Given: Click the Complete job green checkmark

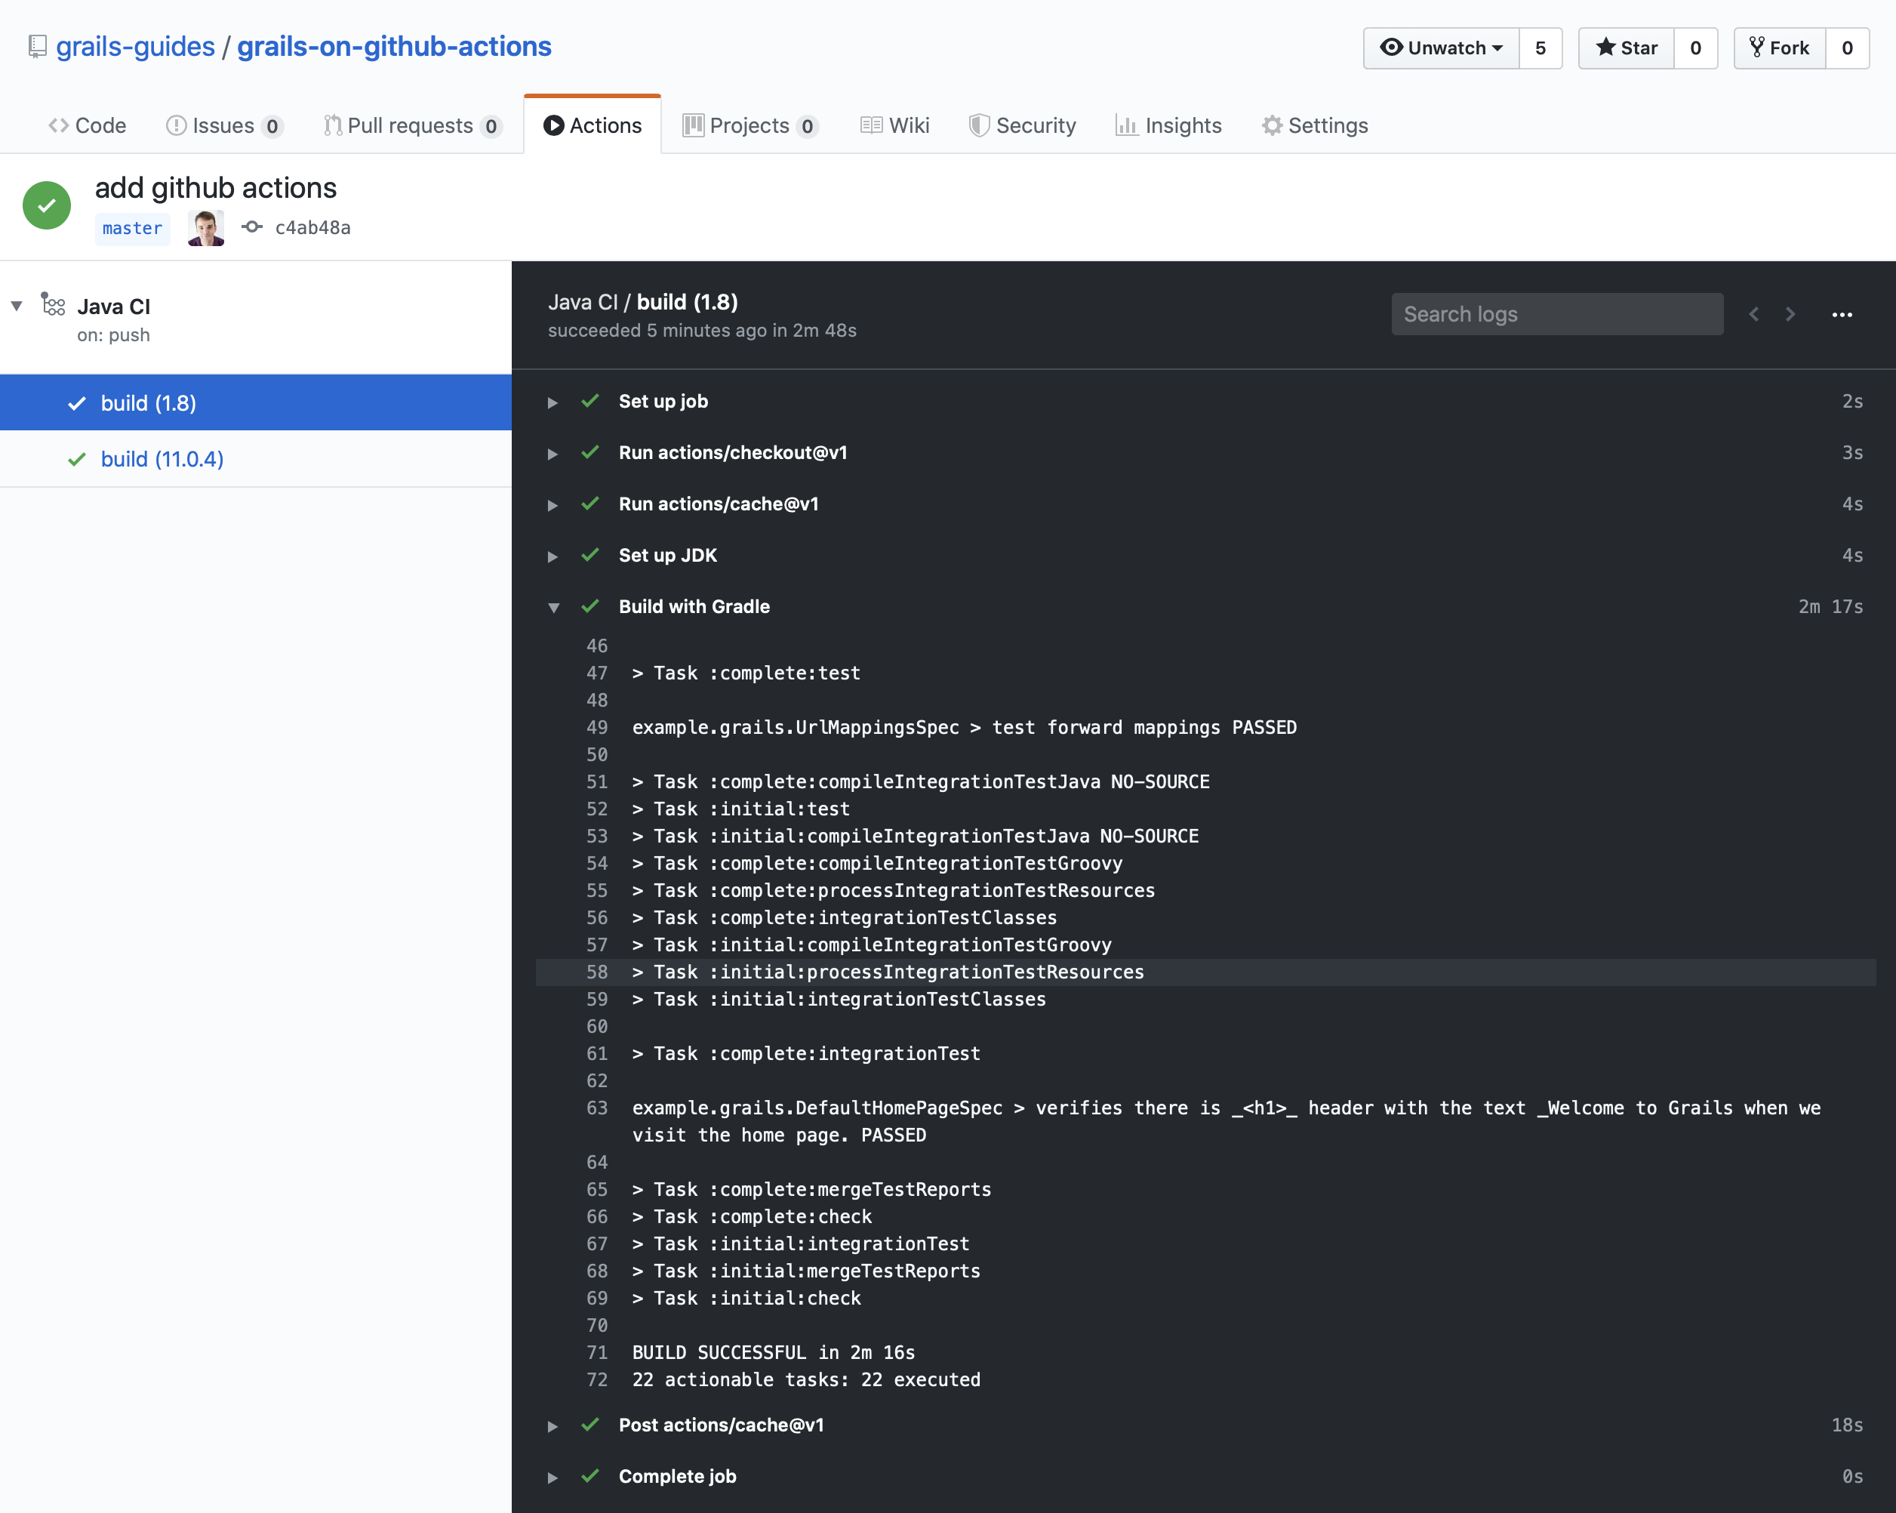Looking at the screenshot, I should coord(590,1475).
